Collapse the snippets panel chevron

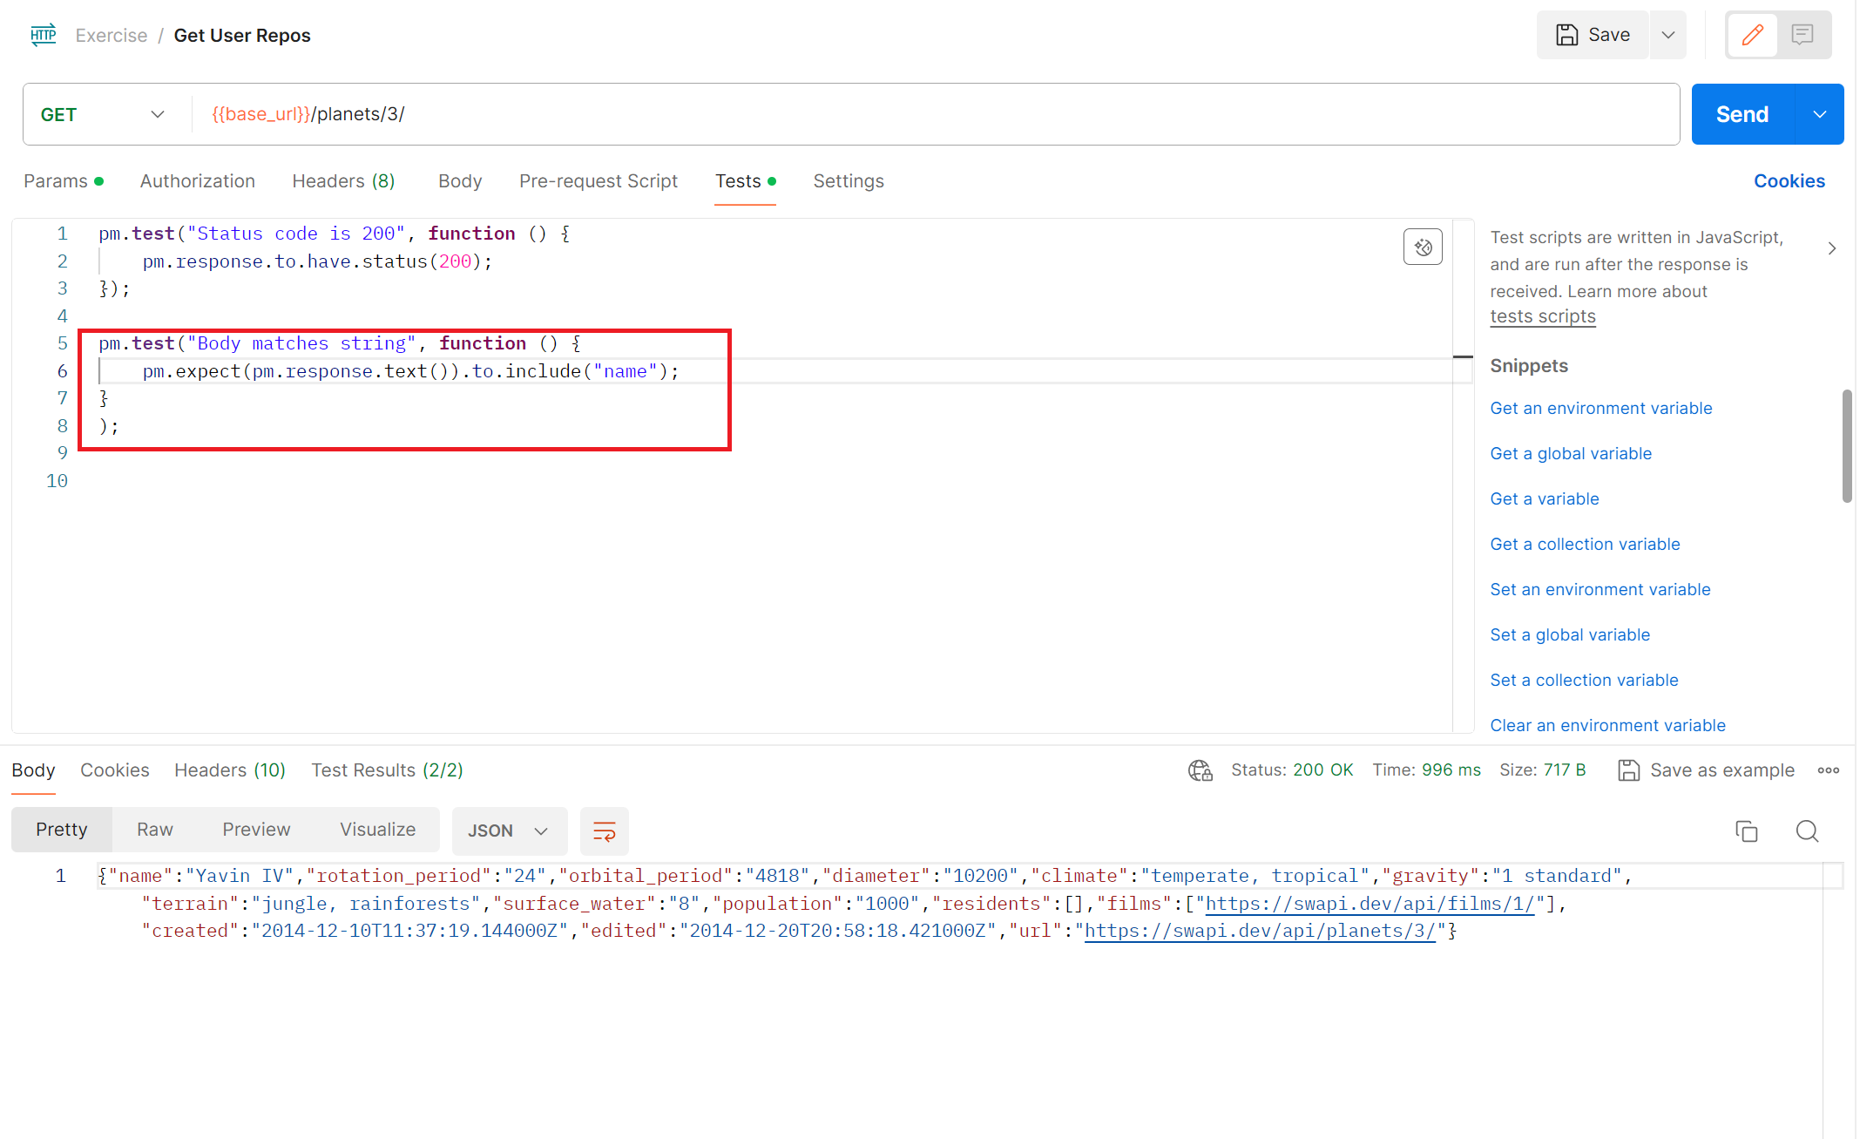click(1831, 248)
